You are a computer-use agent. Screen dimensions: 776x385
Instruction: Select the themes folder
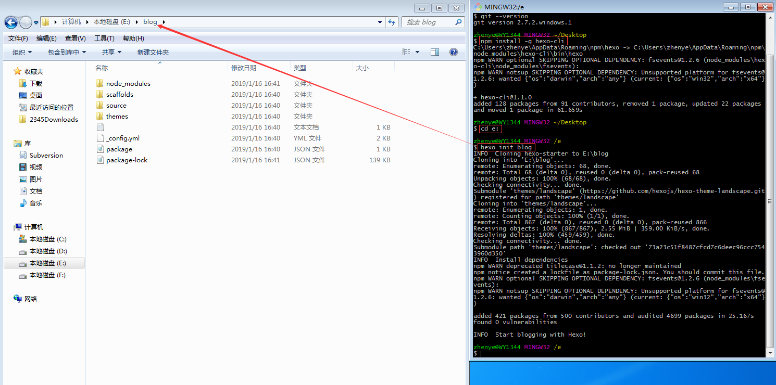point(117,117)
